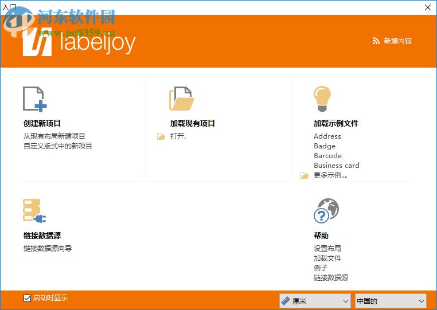Open 链接数据源 help topic under 帮助
The width and height of the screenshot is (437, 310).
pyautogui.click(x=331, y=278)
